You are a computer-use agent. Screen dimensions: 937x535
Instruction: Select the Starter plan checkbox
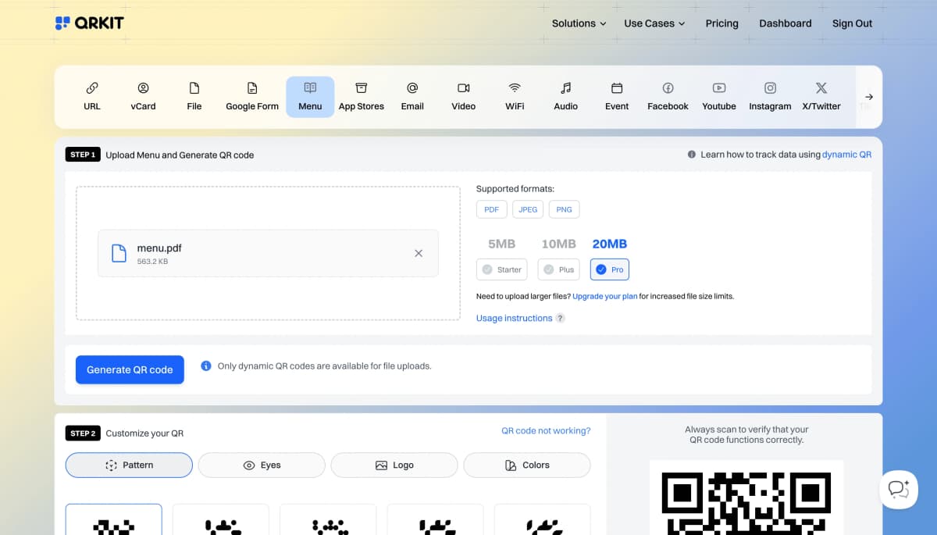coord(487,269)
